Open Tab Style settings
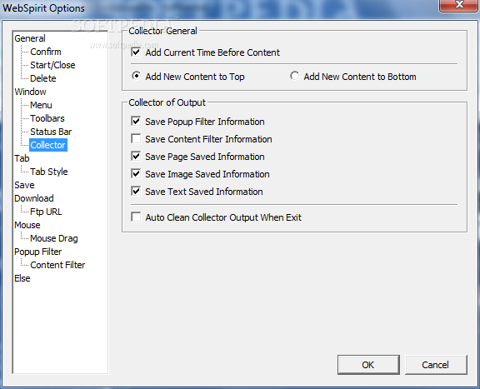This screenshot has height=389, width=480. tap(49, 172)
